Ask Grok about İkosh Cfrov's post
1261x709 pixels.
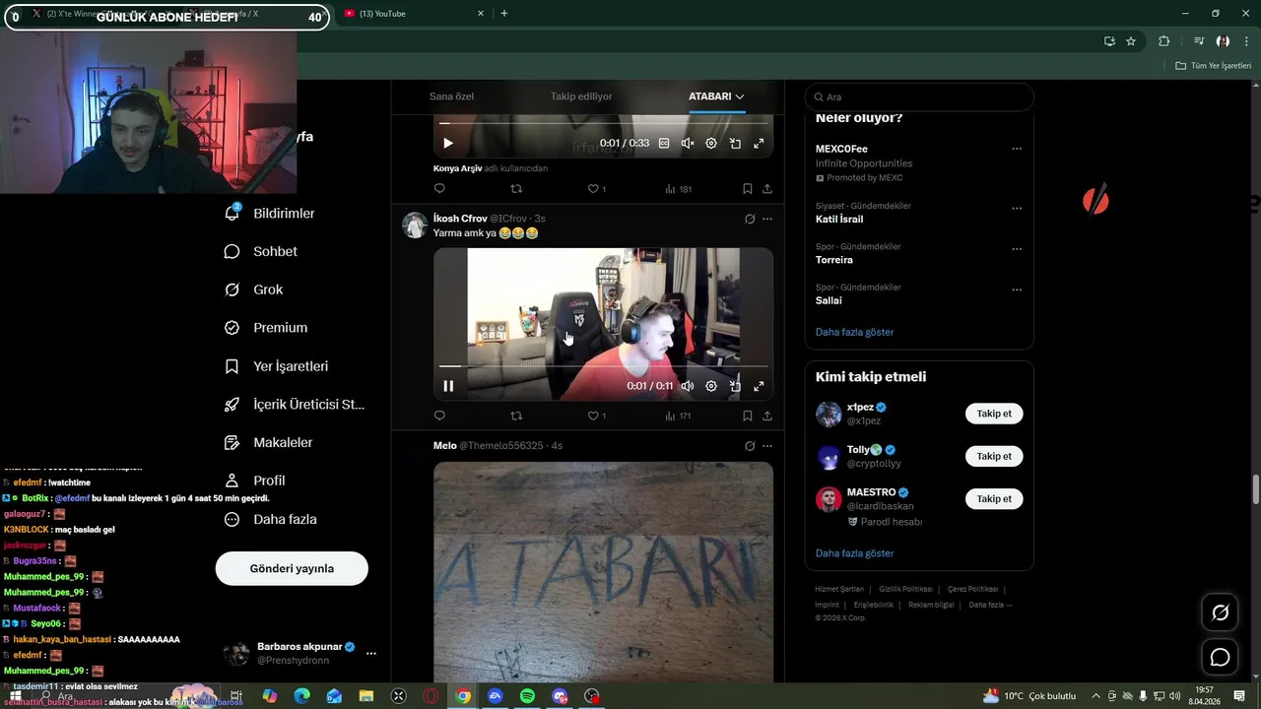point(750,219)
